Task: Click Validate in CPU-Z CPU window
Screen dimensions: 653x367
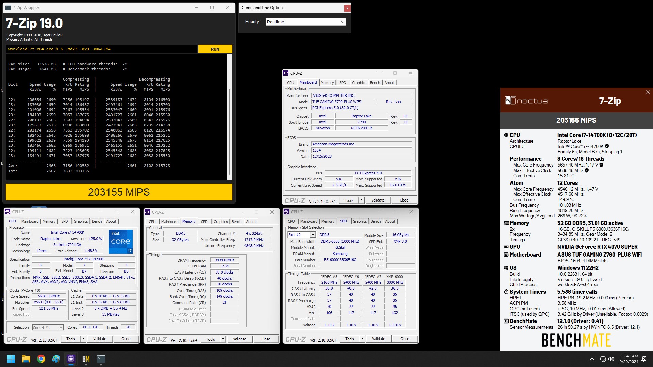Action: pos(100,339)
